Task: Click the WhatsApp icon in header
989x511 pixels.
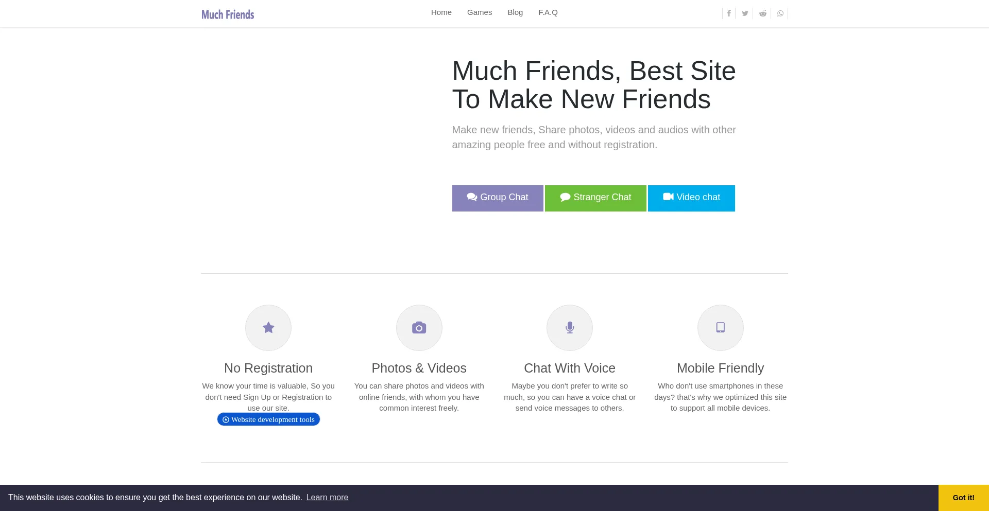Action: 780,13
